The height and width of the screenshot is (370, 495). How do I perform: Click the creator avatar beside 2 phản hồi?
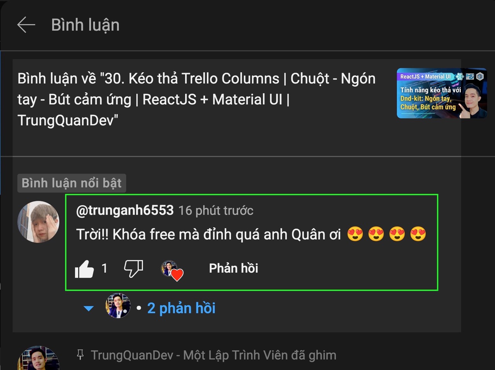118,306
